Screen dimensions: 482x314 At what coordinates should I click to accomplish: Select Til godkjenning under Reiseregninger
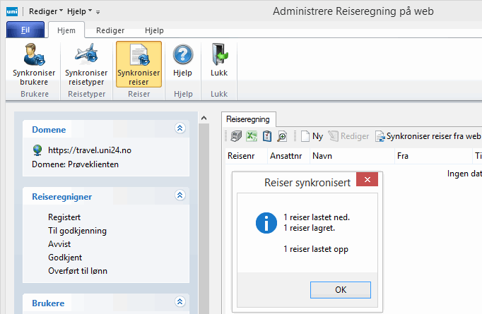click(77, 230)
